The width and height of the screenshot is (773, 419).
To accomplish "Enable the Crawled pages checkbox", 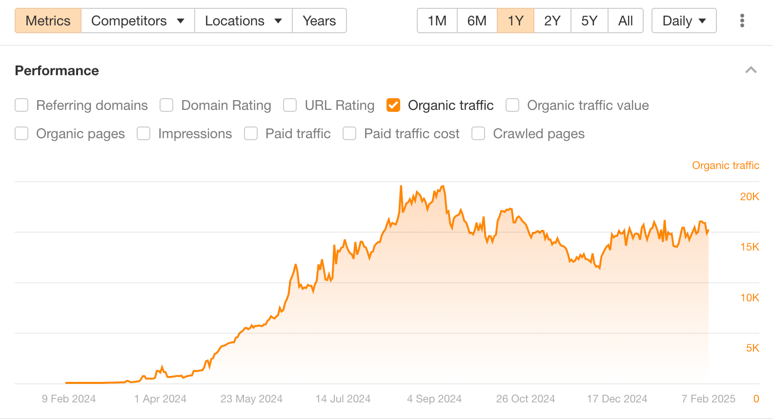I will pyautogui.click(x=478, y=133).
